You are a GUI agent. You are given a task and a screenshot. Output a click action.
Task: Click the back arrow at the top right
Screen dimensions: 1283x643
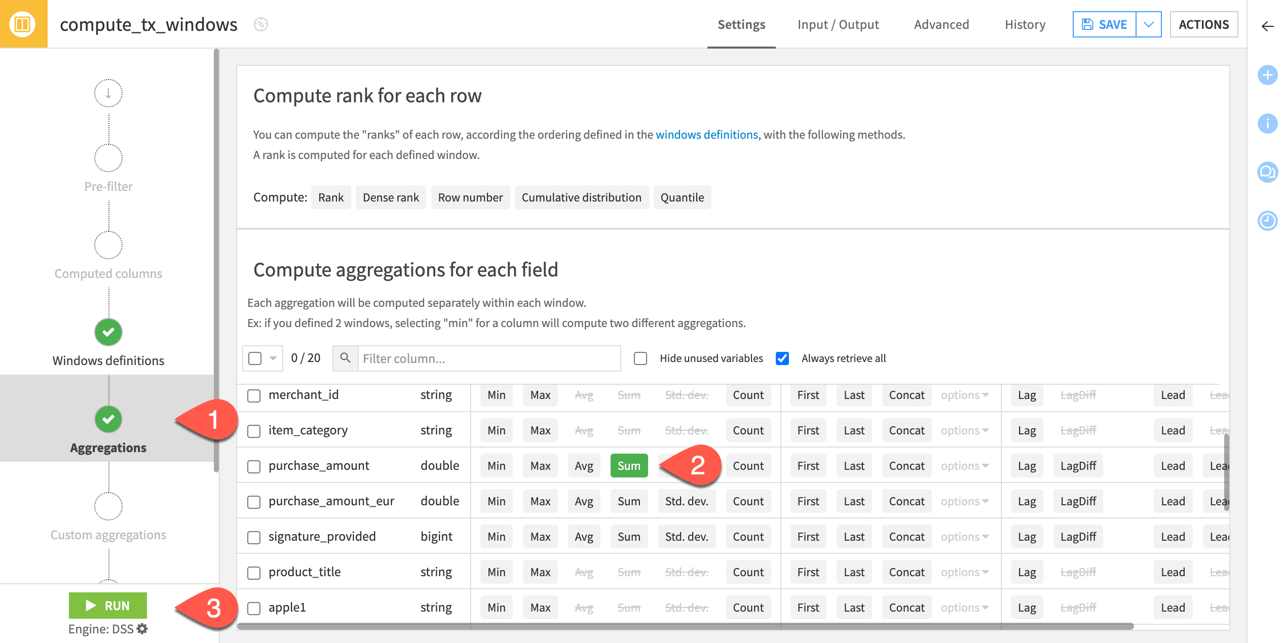coord(1267,27)
